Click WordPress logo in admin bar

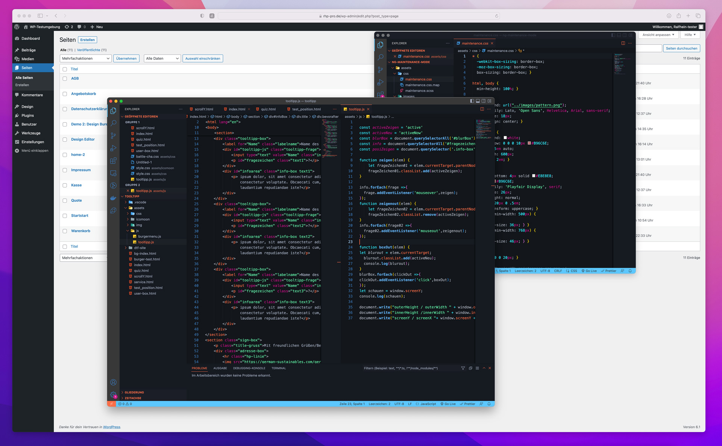point(17,27)
